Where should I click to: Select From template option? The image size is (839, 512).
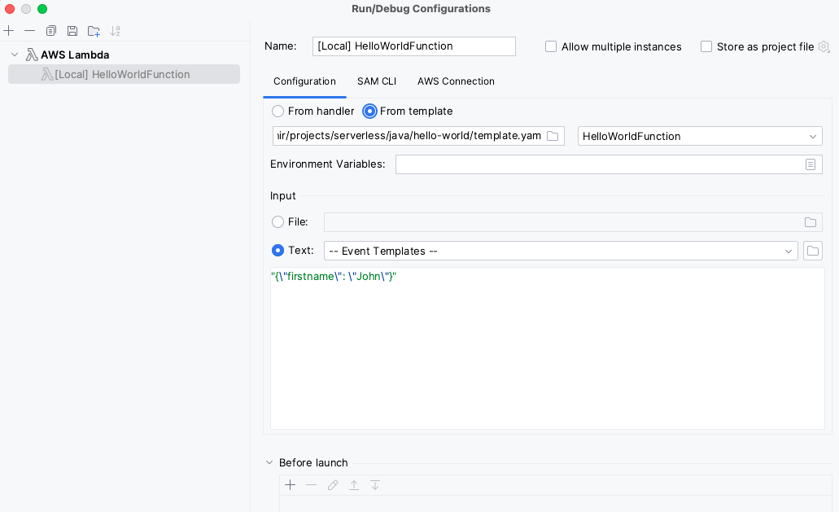click(369, 112)
